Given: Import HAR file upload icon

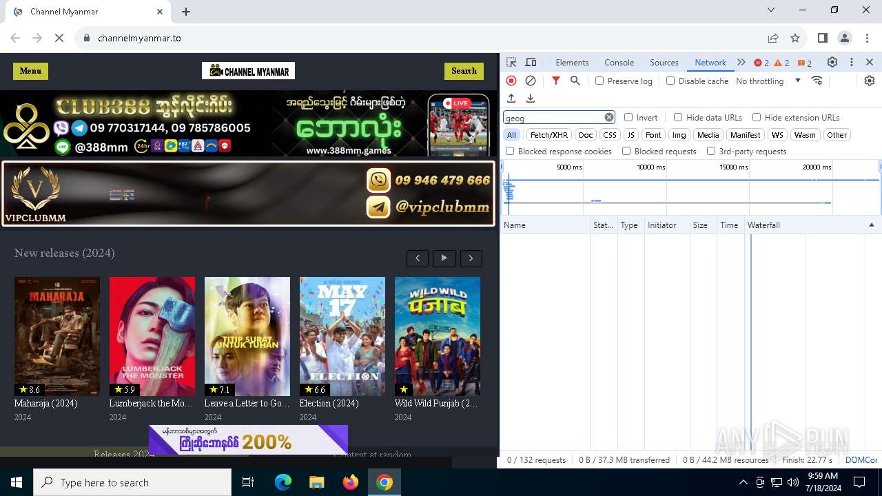Looking at the screenshot, I should pos(511,99).
